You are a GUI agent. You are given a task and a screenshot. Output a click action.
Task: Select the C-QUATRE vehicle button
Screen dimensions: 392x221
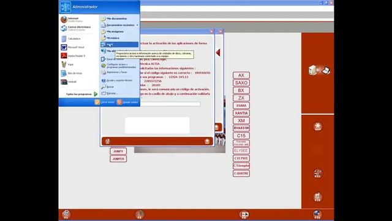click(x=241, y=173)
